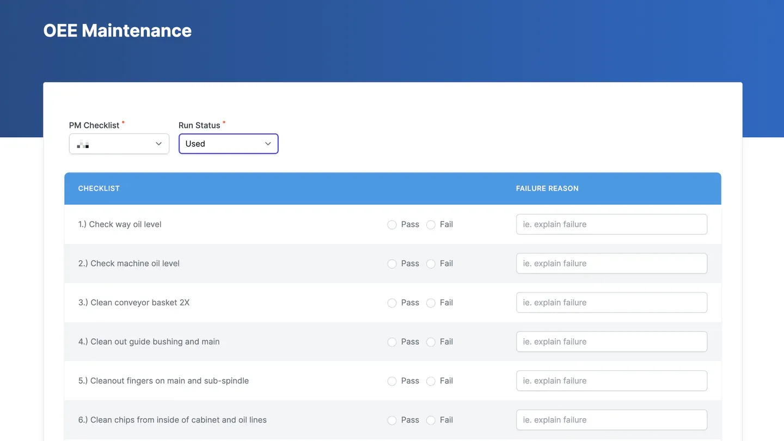Focus failure reason field for way oil level

click(611, 224)
